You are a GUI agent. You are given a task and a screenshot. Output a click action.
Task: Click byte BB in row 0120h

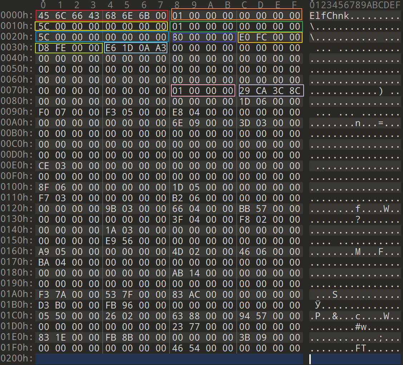click(x=245, y=209)
